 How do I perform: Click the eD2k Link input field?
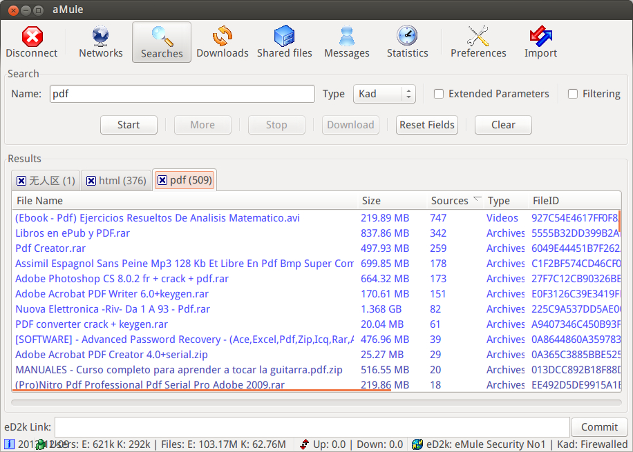click(x=312, y=427)
